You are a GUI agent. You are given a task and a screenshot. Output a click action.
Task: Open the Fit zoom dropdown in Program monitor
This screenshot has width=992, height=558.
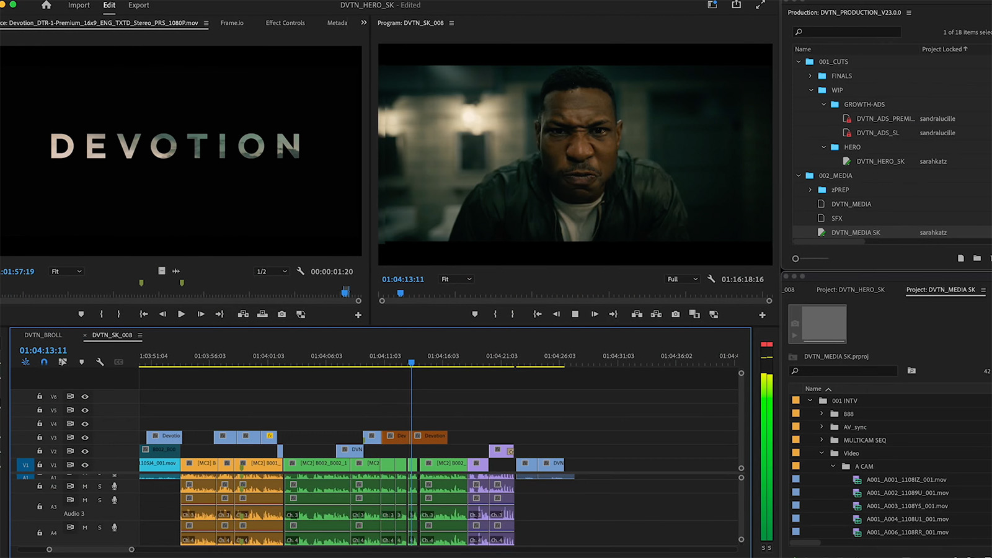(x=456, y=279)
